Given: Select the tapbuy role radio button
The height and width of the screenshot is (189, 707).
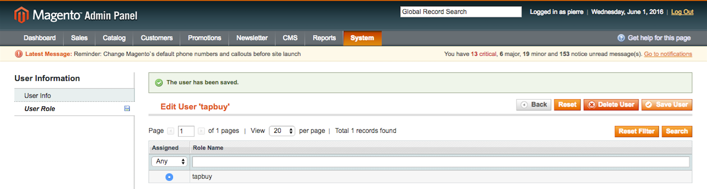Looking at the screenshot, I should [x=169, y=177].
